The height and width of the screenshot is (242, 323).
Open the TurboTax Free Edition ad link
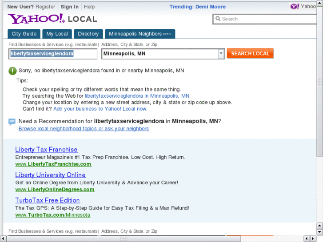coord(48,200)
